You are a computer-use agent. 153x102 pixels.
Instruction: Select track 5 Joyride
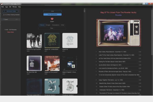pyautogui.click(x=119, y=65)
